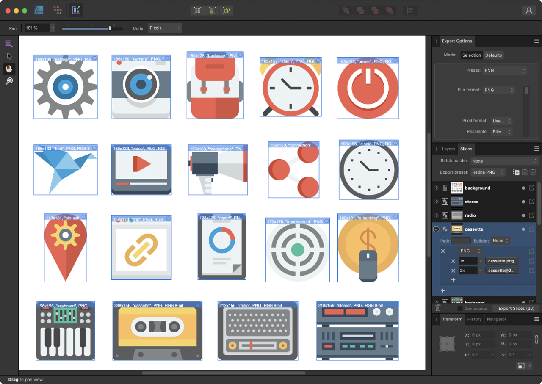Select the Zoom magnifier tool

9,81
